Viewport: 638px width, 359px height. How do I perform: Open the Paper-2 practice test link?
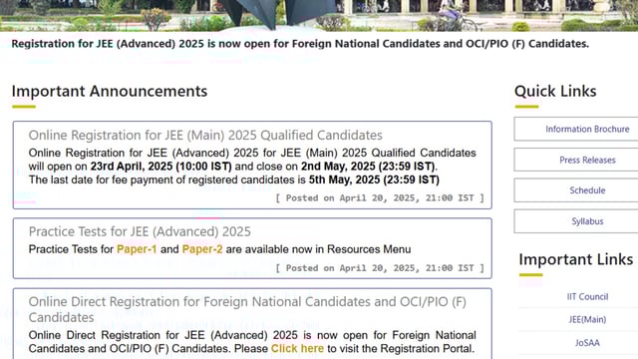202,249
